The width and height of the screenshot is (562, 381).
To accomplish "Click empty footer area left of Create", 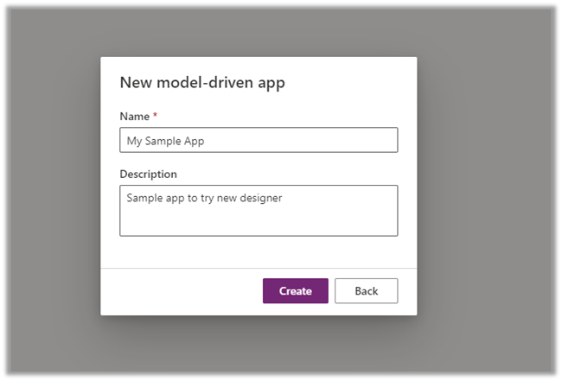I will click(x=182, y=291).
